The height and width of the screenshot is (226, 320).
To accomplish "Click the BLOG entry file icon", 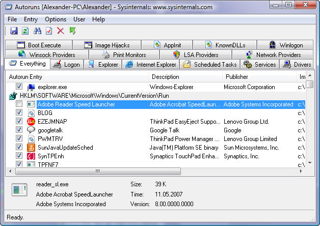I will tap(31, 113).
